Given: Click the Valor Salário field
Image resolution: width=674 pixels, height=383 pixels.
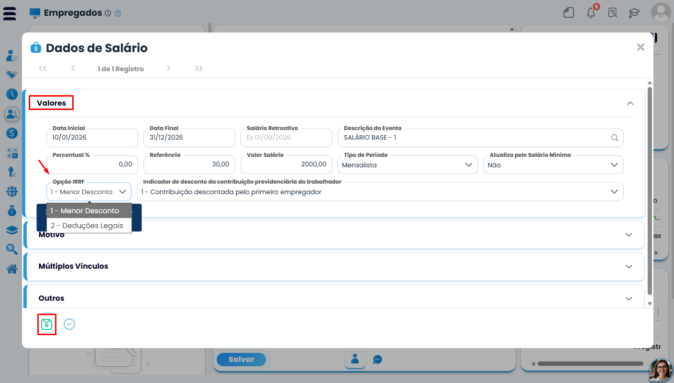Looking at the screenshot, I should point(287,164).
